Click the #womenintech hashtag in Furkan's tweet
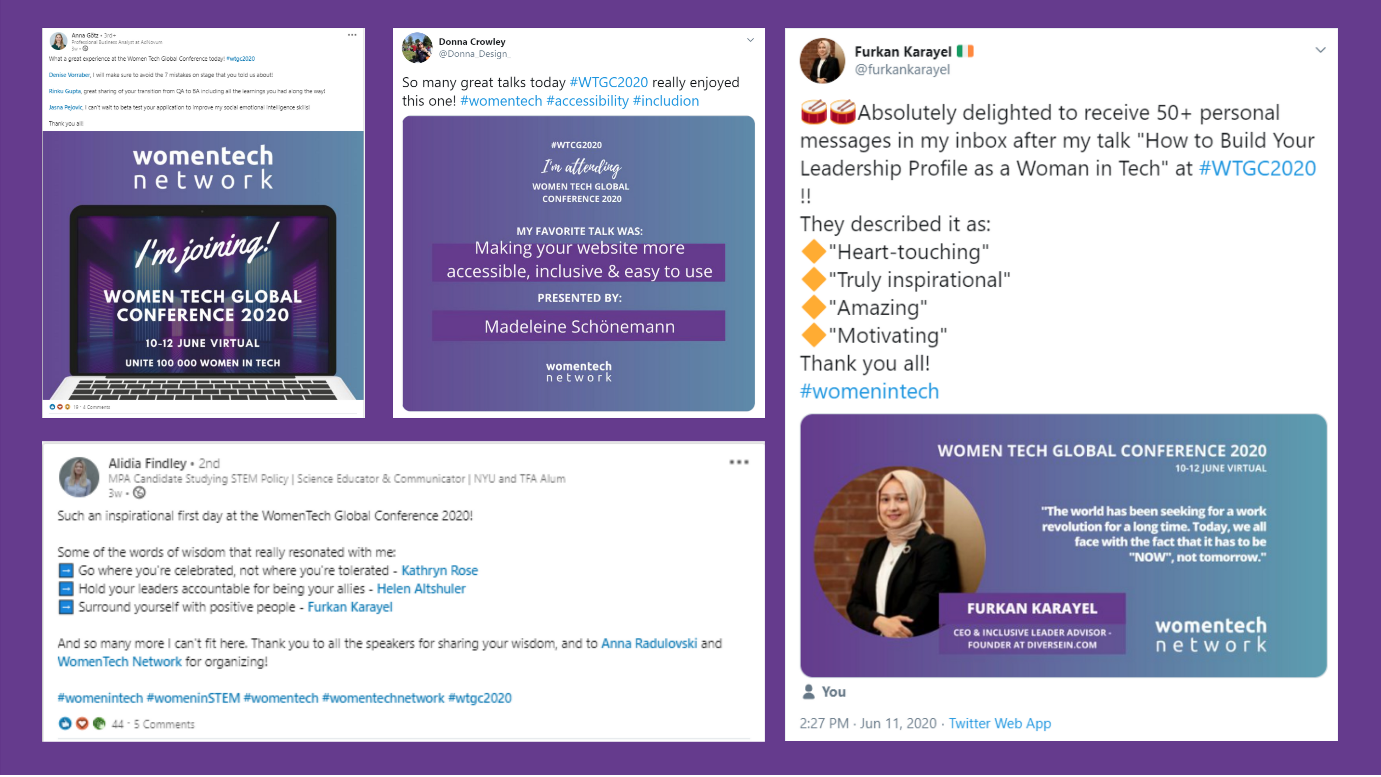The height and width of the screenshot is (777, 1381). click(x=869, y=391)
